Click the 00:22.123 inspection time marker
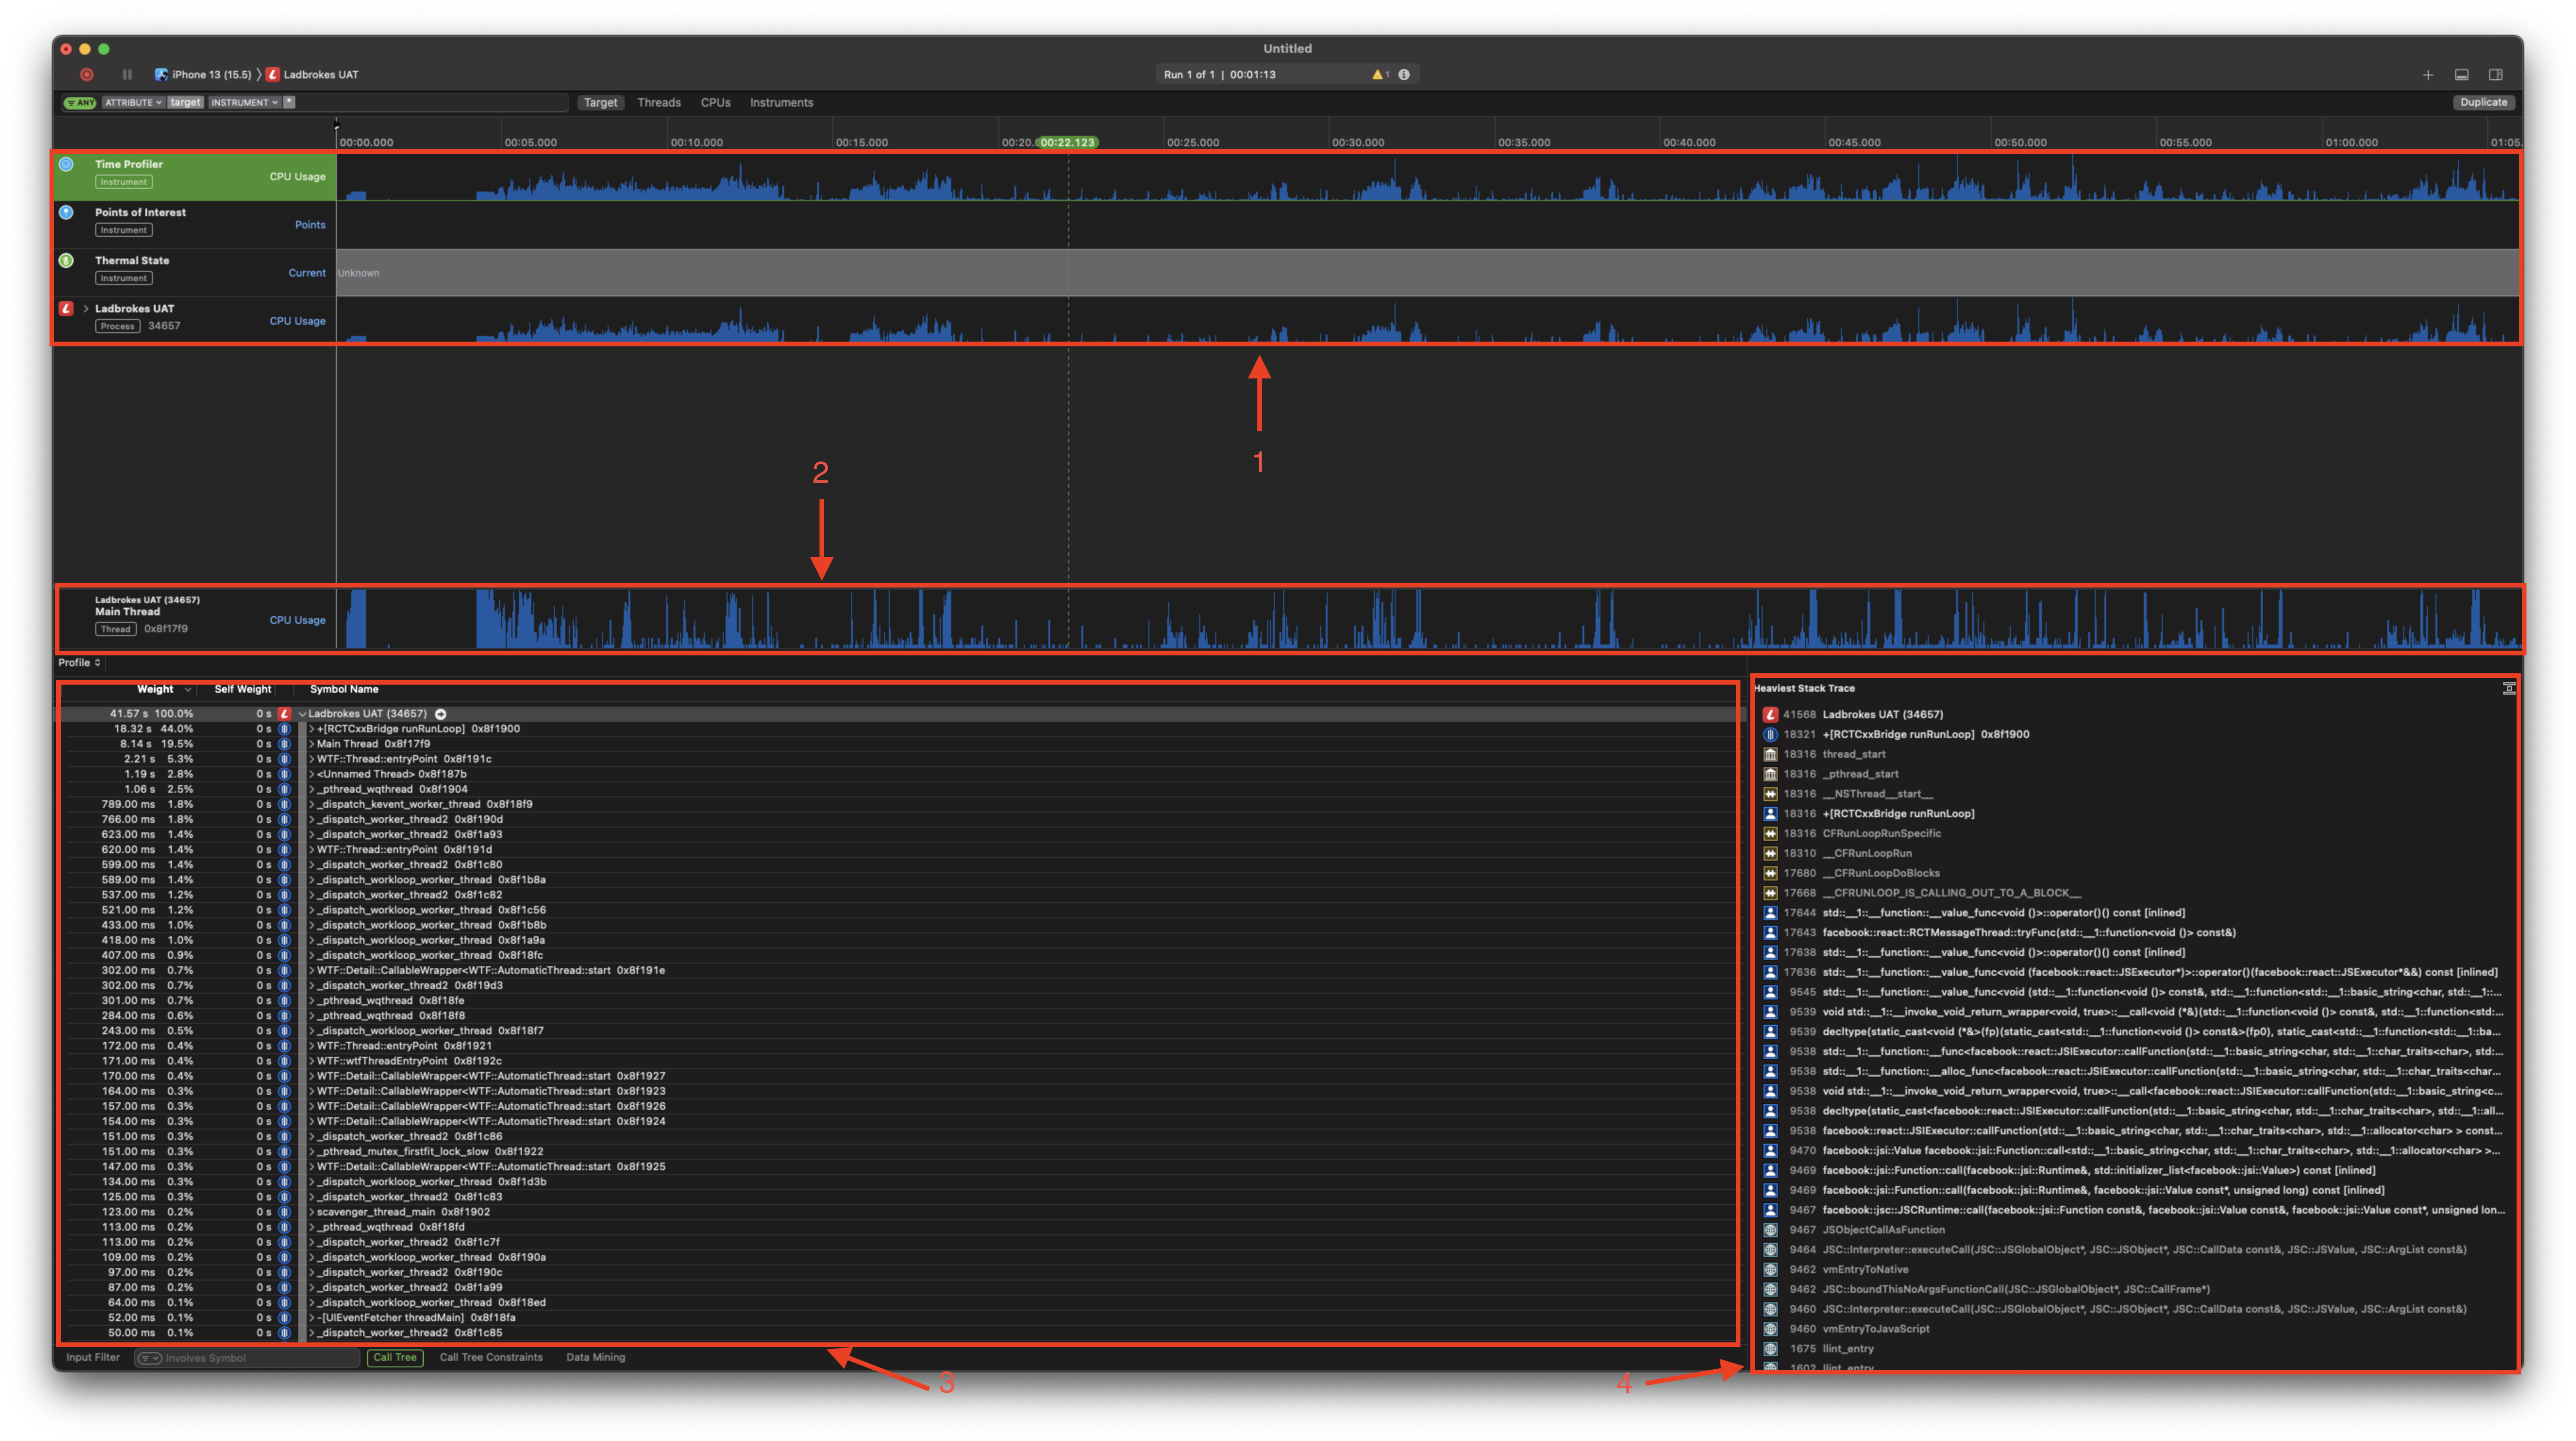This screenshot has width=2576, height=1441. (1067, 142)
